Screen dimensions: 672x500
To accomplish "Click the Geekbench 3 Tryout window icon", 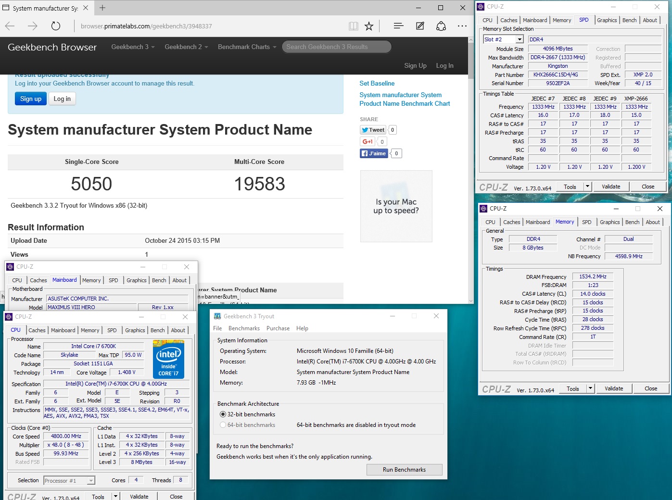I will (x=217, y=316).
